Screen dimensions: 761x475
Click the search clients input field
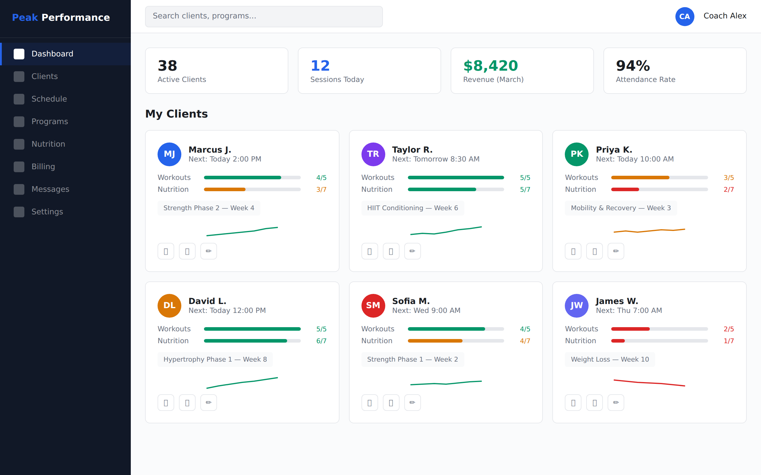click(263, 16)
